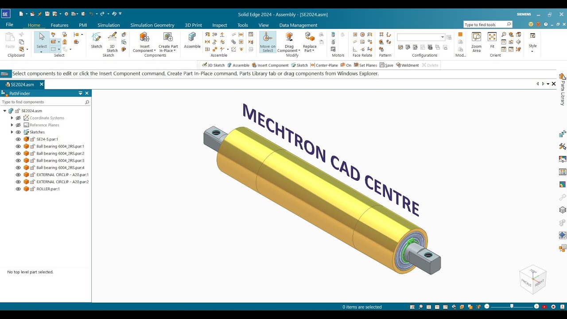Switch to the Features ribbon tab
Viewport: 567px width, 319px height.
coord(59,25)
